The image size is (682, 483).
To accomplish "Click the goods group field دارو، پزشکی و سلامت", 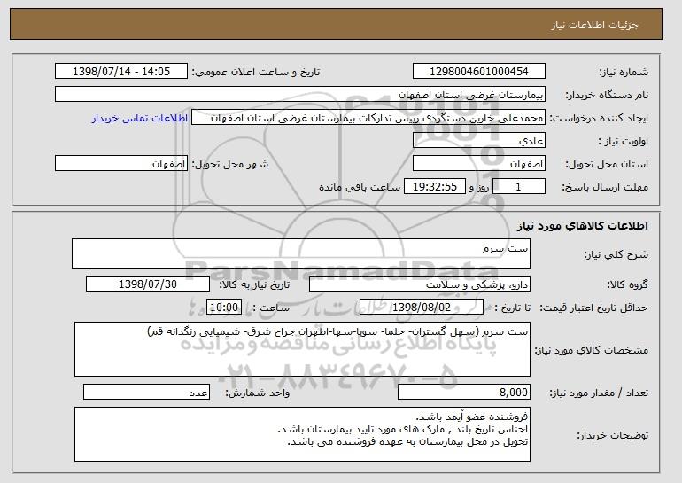I will coord(420,284).
